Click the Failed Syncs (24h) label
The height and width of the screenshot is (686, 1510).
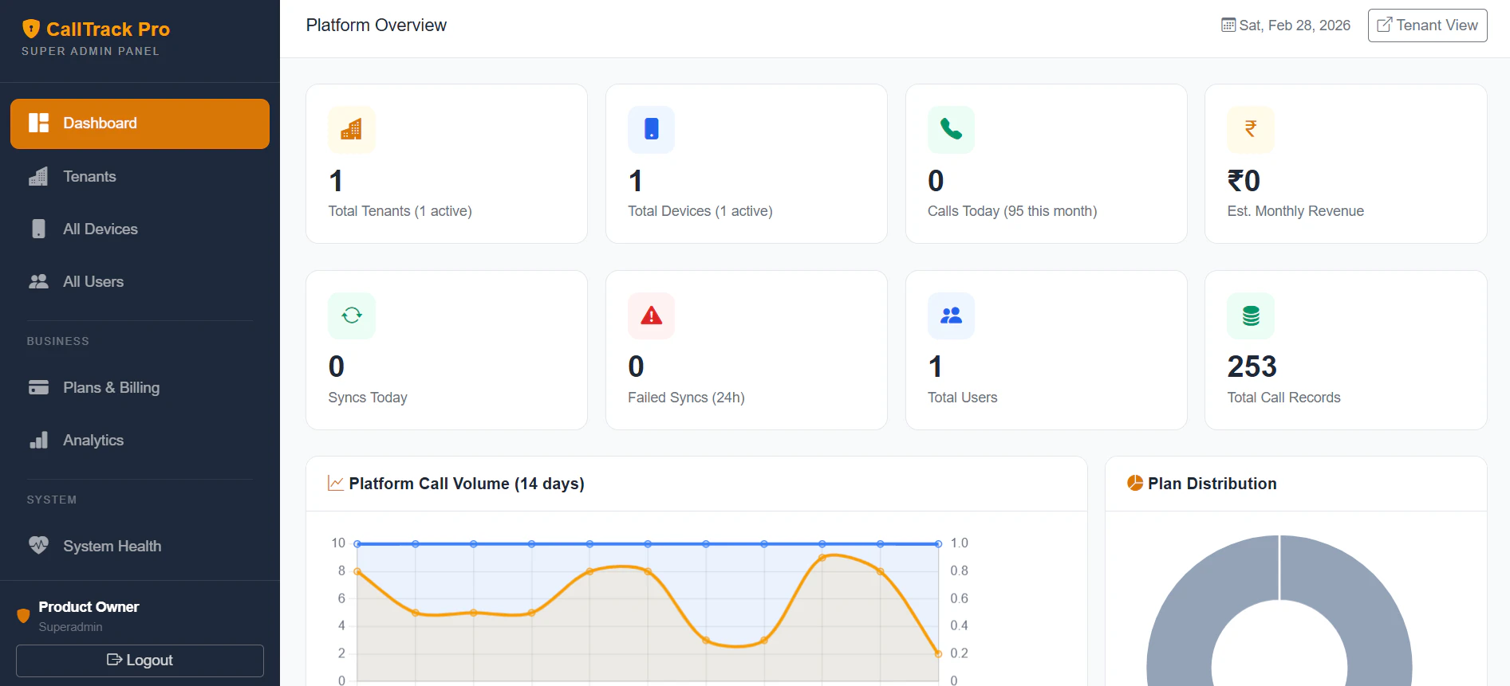tap(686, 398)
